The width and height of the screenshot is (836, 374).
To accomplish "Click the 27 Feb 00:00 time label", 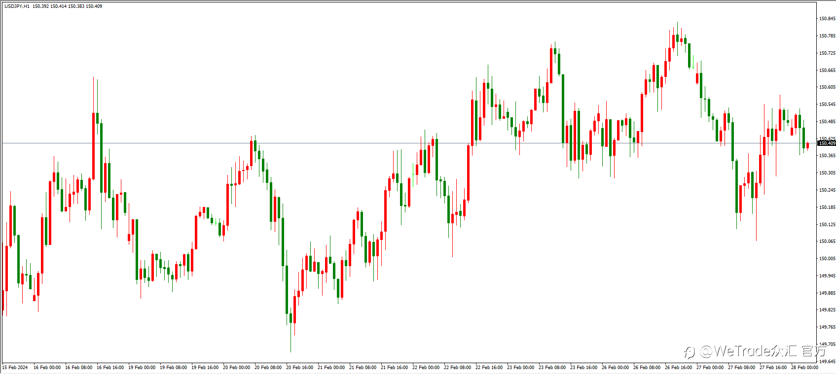I will coord(710,368).
